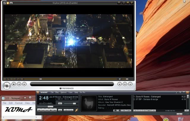The image size is (190, 121).
Task: Select 07 BIP - Serasa di surga entry
Action: tap(160, 99)
